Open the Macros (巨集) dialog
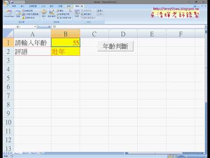 pos(18,14)
